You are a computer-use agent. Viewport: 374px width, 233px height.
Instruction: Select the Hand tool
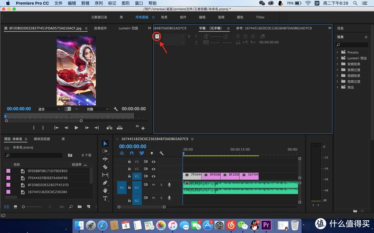pos(105,191)
